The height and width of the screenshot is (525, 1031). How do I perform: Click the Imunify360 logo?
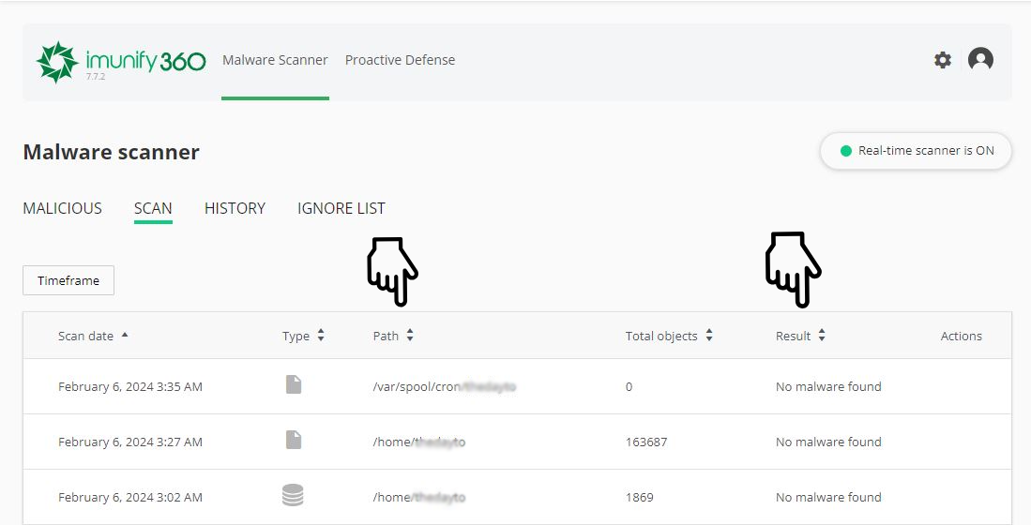(x=120, y=62)
